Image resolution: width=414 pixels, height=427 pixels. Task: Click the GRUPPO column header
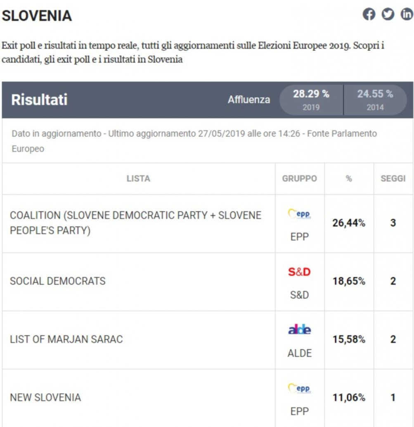pos(299,179)
